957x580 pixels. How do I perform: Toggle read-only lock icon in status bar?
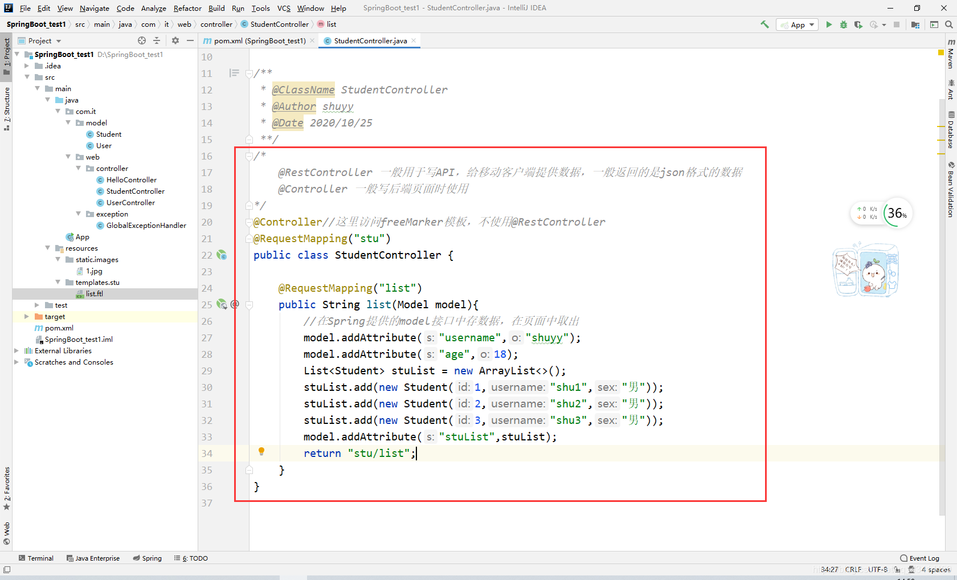(897, 570)
